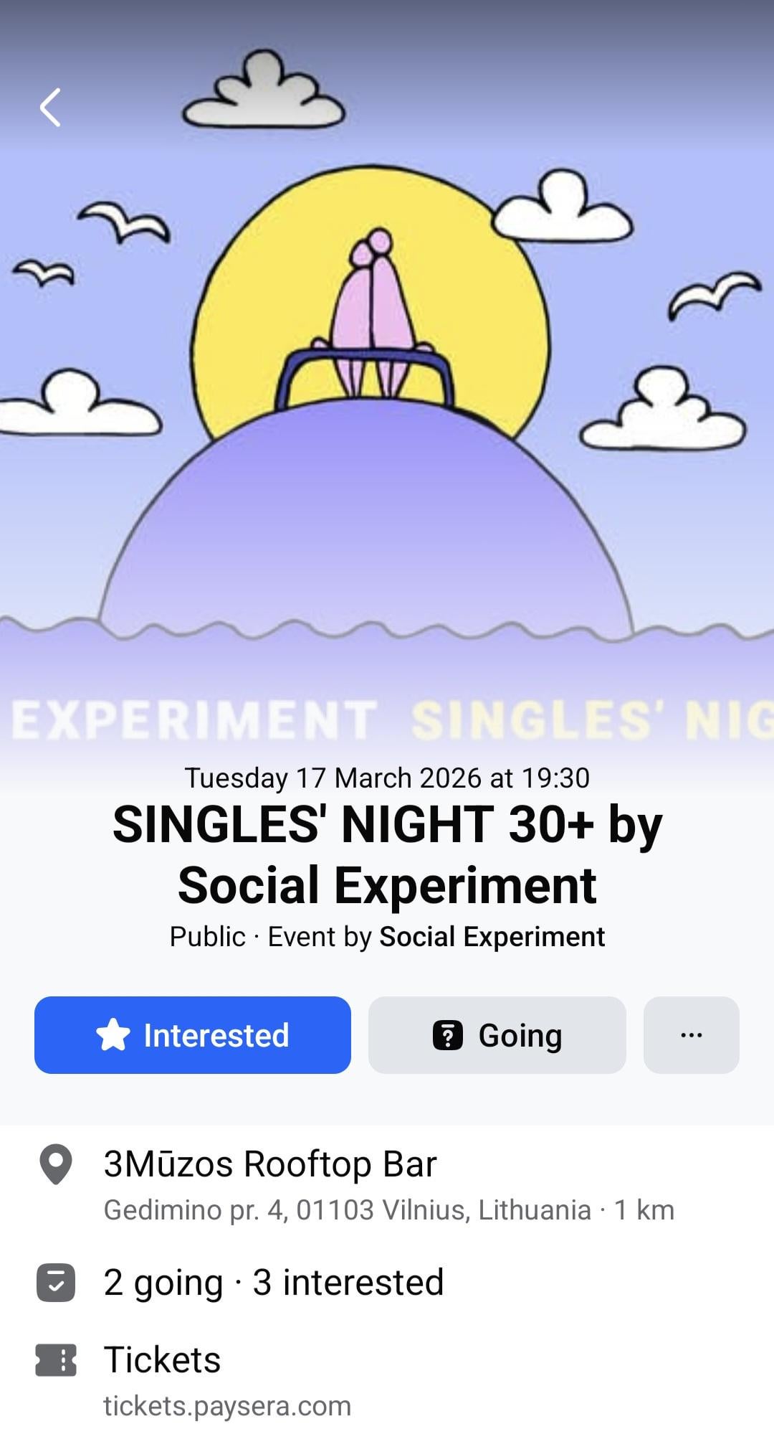The height and width of the screenshot is (1439, 774).
Task: Tap the ticket icon
Action: [x=56, y=1360]
